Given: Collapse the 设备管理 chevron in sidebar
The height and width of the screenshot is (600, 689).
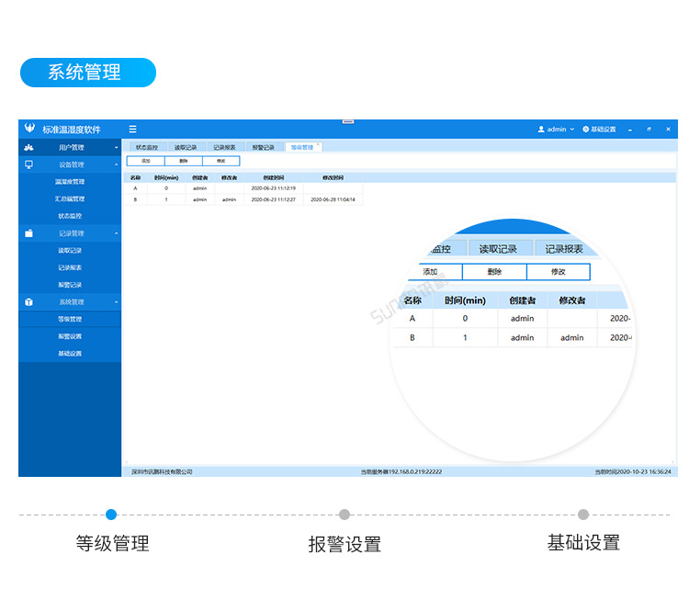Looking at the screenshot, I should pos(117,164).
